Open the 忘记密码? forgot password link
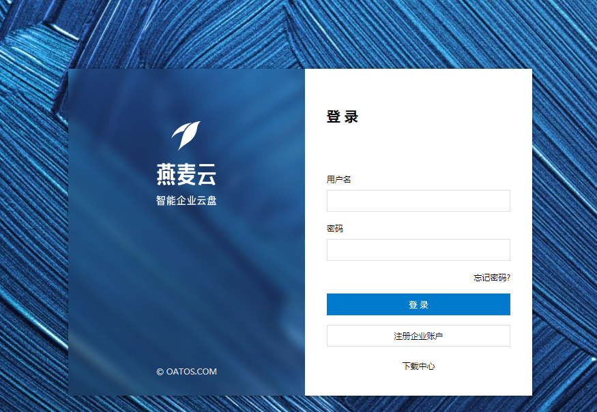Viewport: 597px width, 412px height. coord(491,277)
